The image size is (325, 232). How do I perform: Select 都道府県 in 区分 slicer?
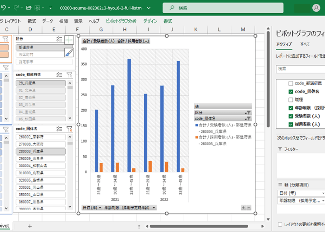pos(40,47)
